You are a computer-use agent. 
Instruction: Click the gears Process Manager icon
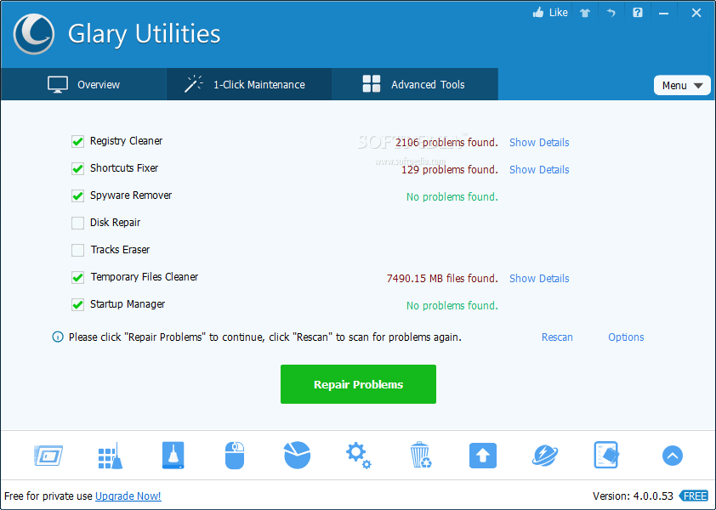[x=358, y=456]
